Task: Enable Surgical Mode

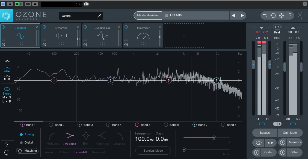Action: tap(153, 151)
